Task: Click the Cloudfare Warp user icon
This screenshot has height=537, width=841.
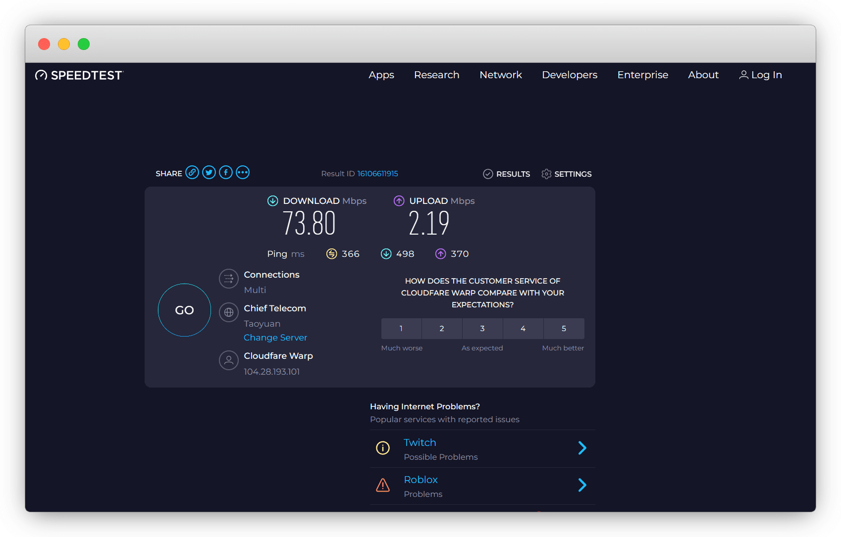Action: 229,360
